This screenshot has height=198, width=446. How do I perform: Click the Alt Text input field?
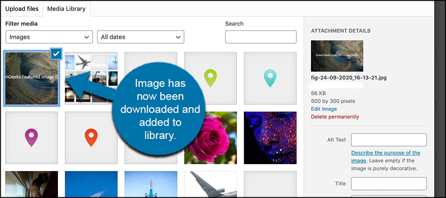coord(389,140)
